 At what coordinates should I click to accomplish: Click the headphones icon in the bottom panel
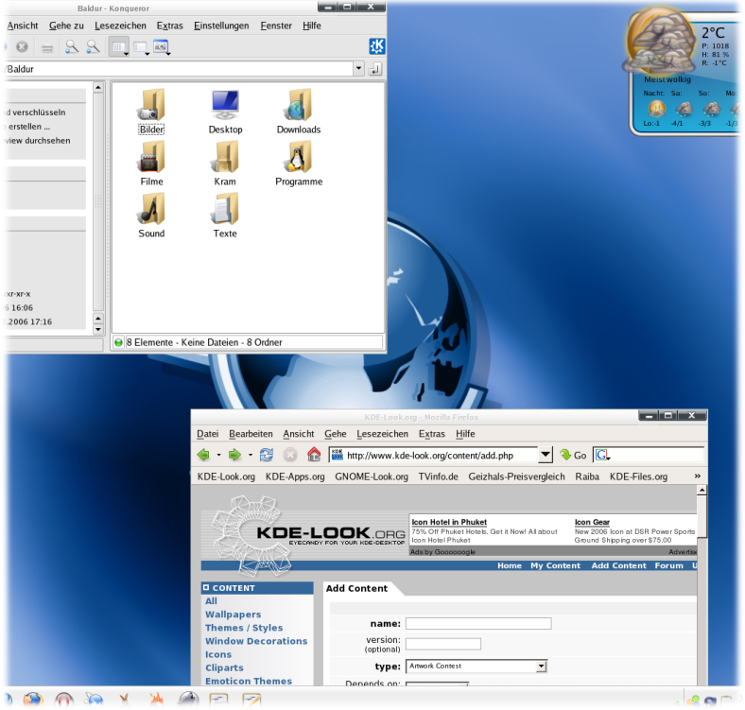64,700
